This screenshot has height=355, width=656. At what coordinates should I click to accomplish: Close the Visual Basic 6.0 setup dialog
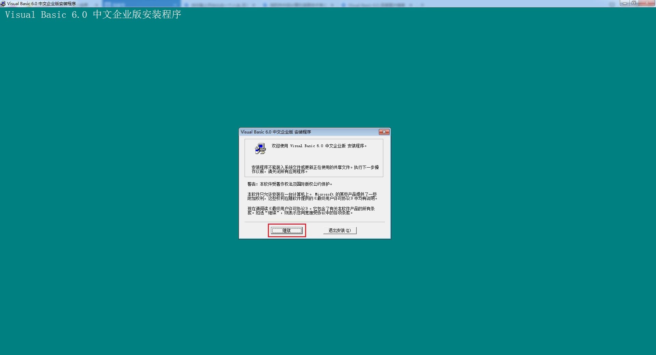tap(384, 132)
